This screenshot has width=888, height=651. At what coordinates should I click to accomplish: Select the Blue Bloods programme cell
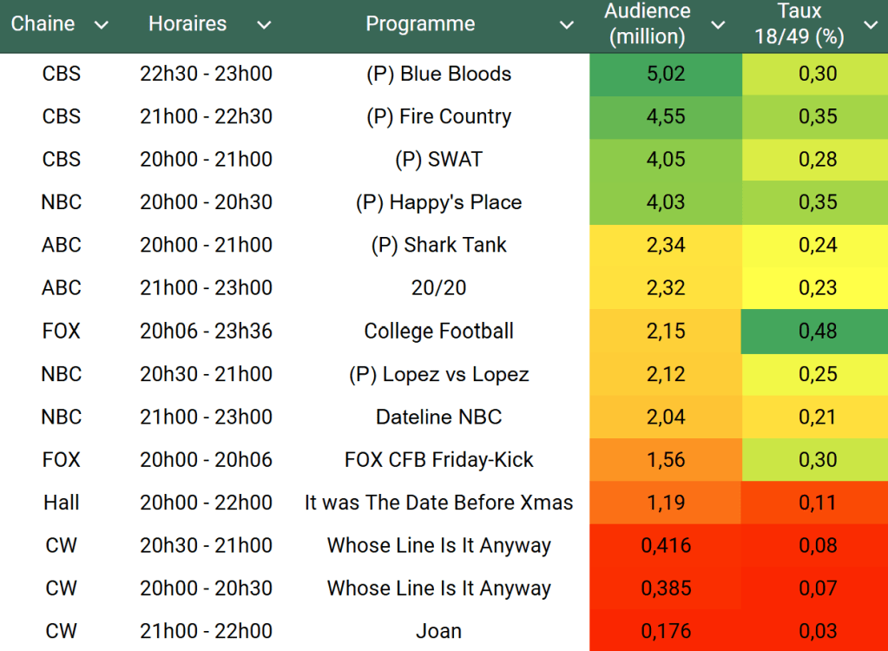438,74
